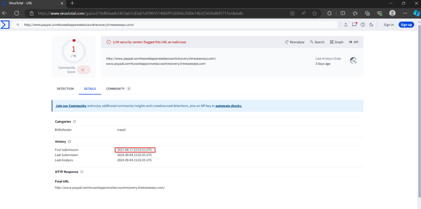Open the browser Settings and more menu

tap(405, 13)
